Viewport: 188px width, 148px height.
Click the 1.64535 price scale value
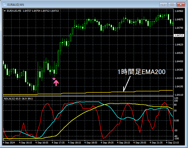point(179,53)
